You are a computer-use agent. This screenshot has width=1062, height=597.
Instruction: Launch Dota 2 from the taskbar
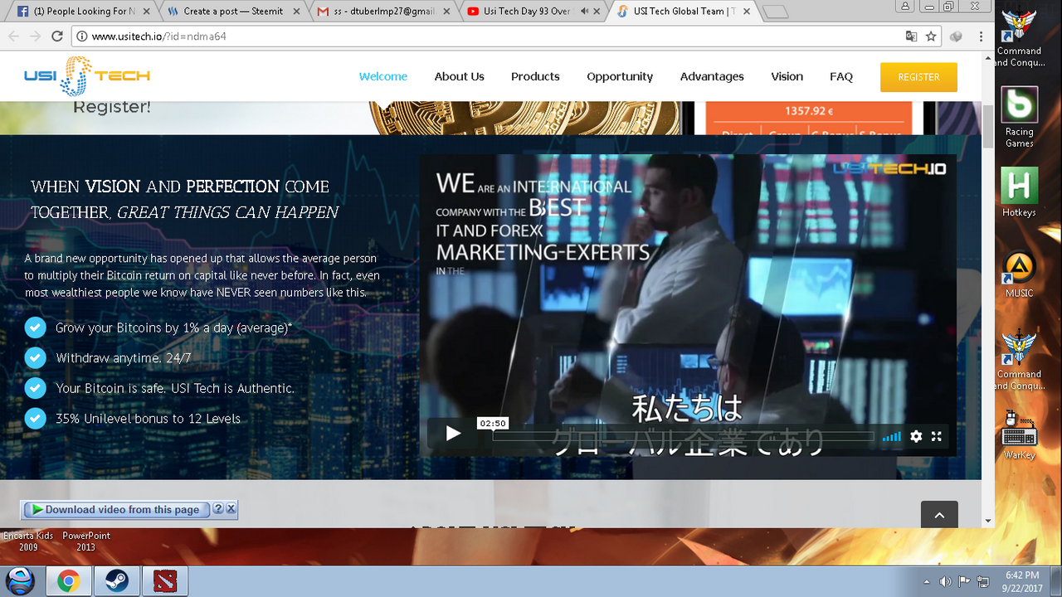point(164,581)
